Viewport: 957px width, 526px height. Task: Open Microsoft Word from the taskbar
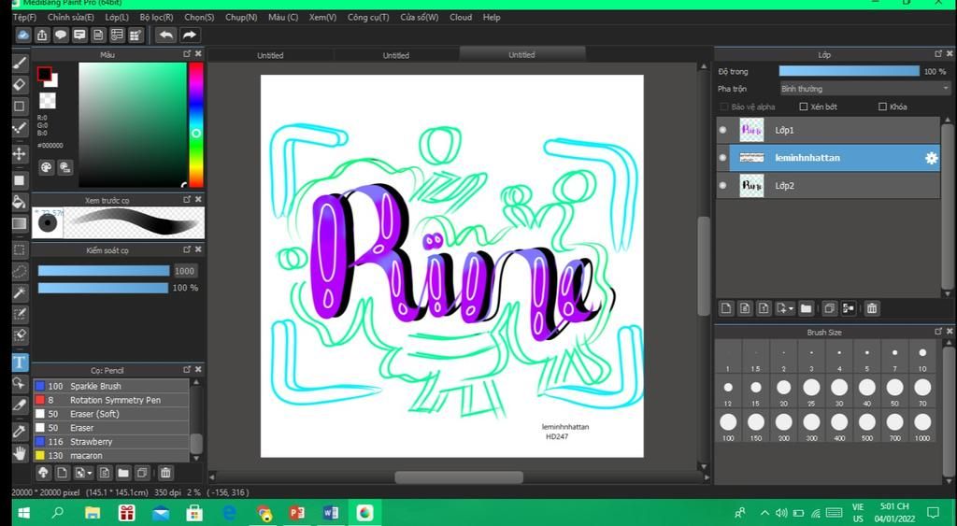coord(330,513)
